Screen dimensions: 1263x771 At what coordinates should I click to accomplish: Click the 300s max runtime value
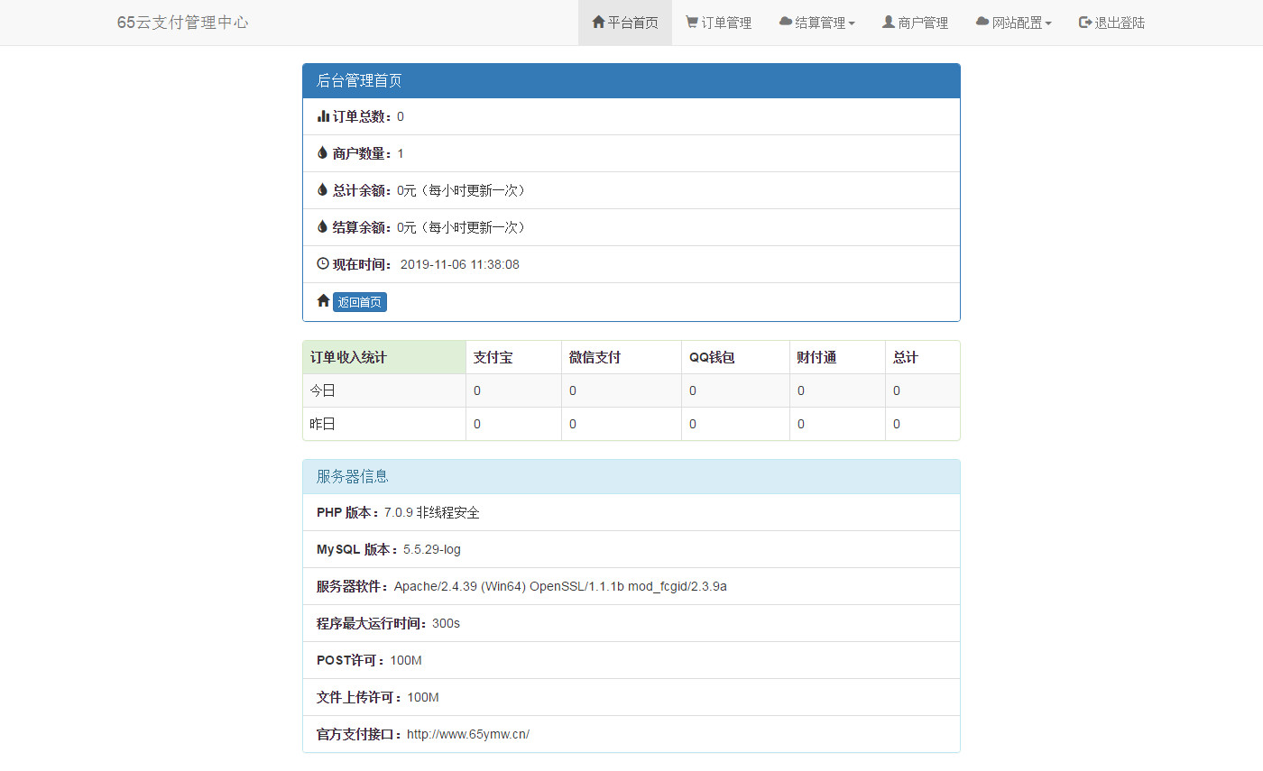tap(446, 623)
